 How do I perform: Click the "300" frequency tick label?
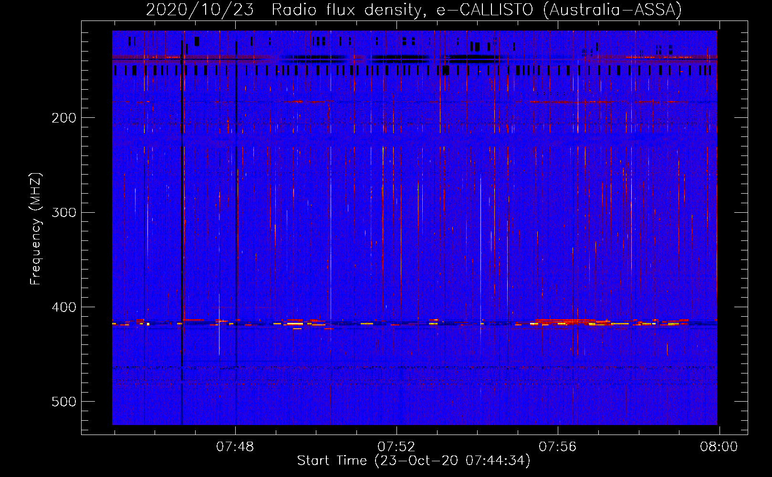[64, 212]
